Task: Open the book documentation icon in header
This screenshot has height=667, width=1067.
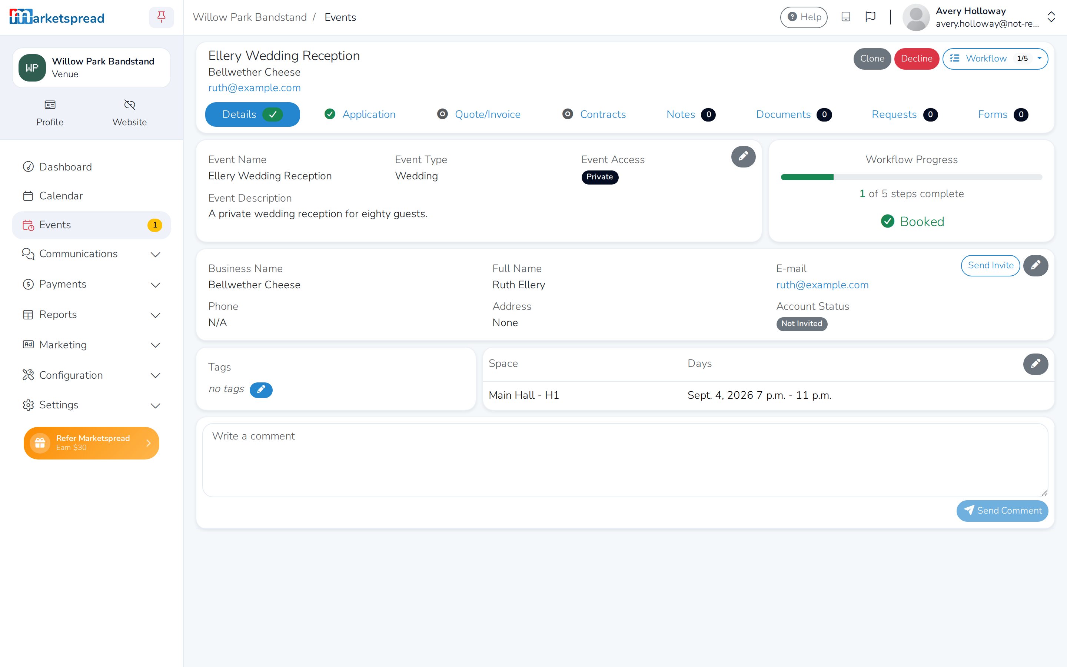Action: pos(845,17)
